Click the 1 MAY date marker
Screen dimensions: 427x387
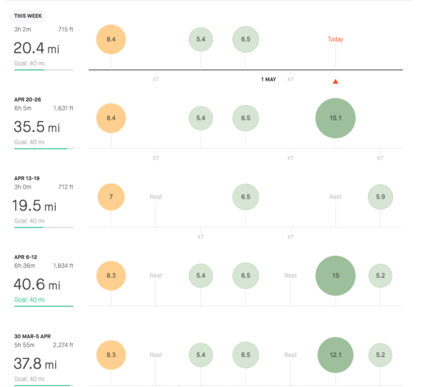[268, 79]
